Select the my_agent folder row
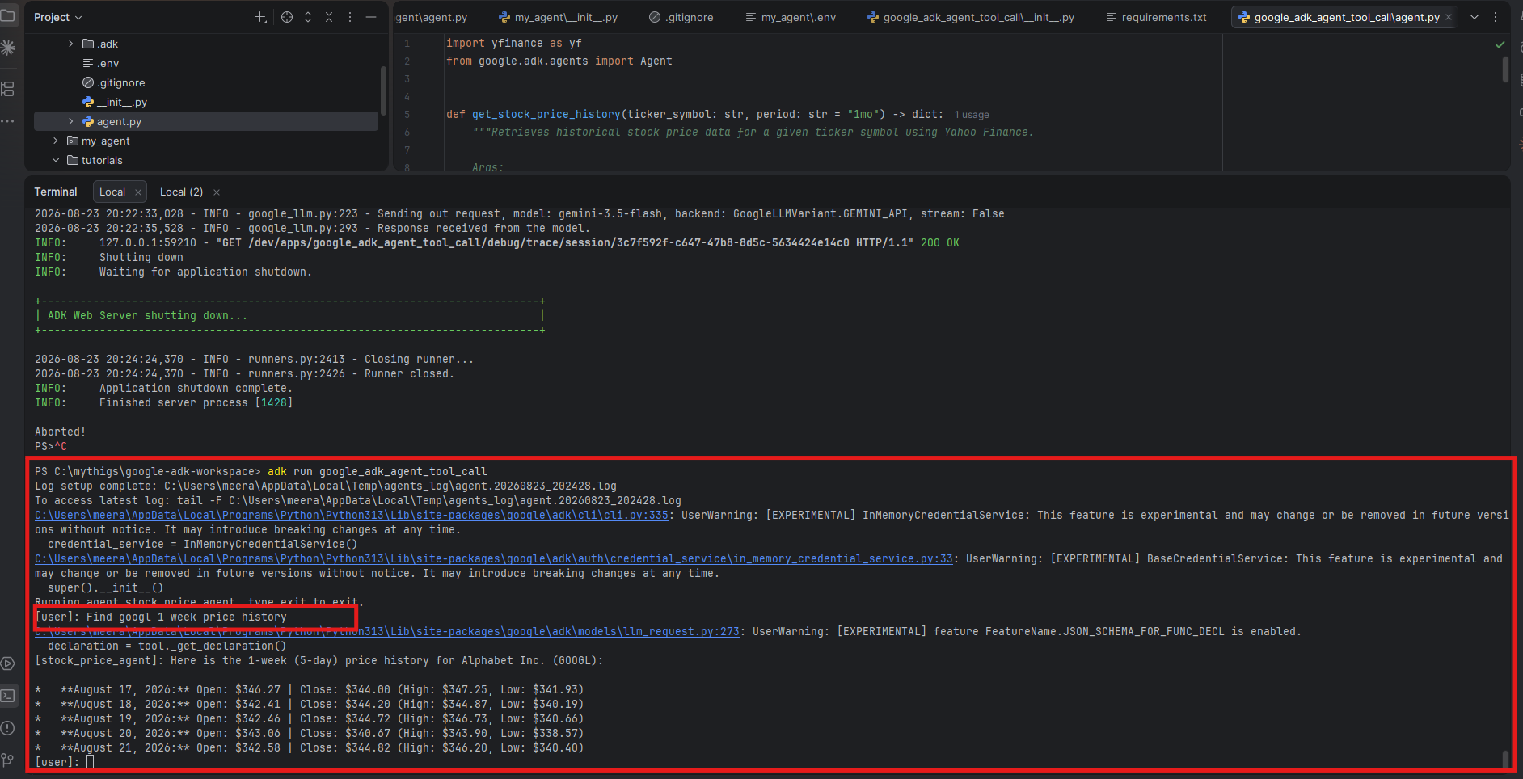 (x=206, y=141)
